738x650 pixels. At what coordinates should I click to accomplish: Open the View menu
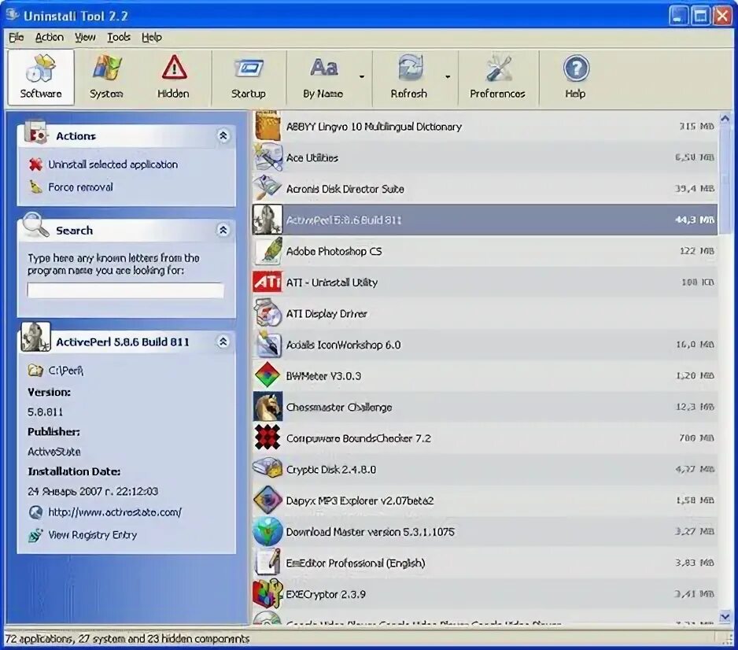pos(85,37)
